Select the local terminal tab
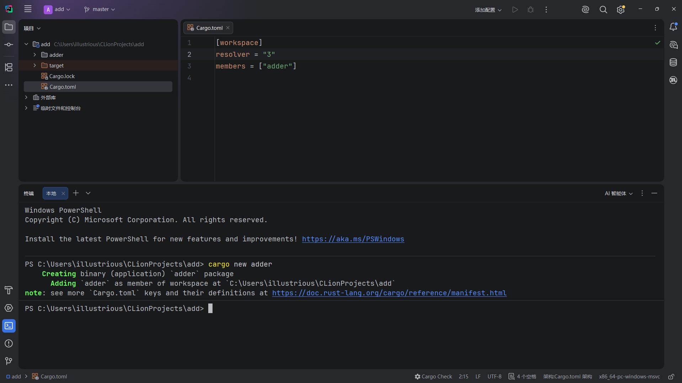 (51, 193)
